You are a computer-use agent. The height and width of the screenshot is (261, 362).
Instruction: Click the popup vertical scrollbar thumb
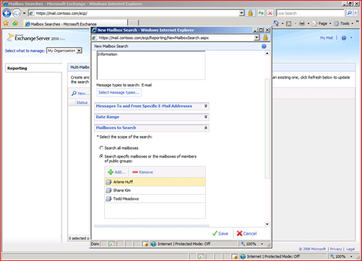coord(267,128)
